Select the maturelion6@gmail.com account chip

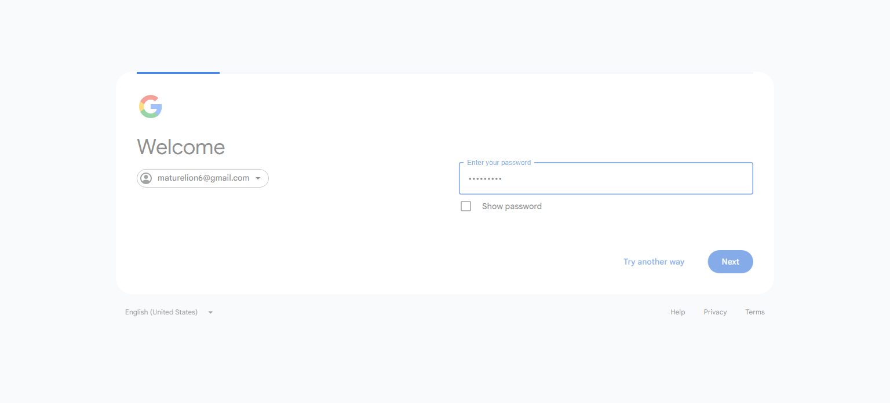click(x=203, y=178)
